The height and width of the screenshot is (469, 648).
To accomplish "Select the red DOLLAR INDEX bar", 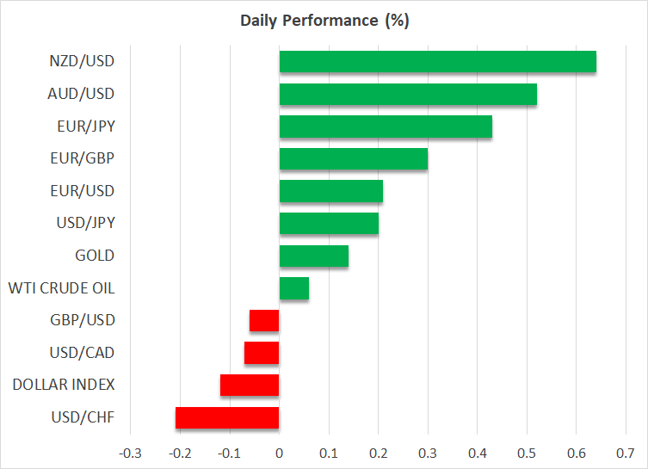I will click(x=250, y=385).
